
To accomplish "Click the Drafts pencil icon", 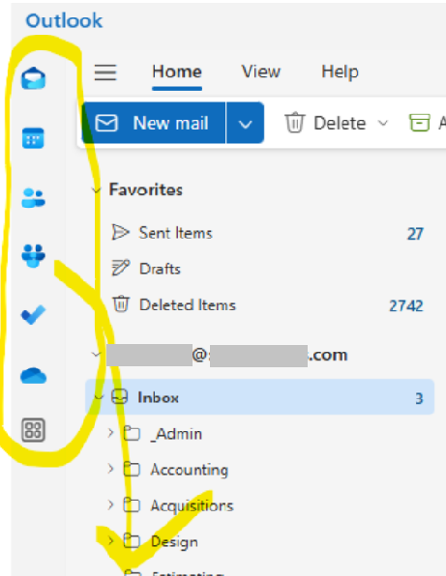I will point(121,268).
